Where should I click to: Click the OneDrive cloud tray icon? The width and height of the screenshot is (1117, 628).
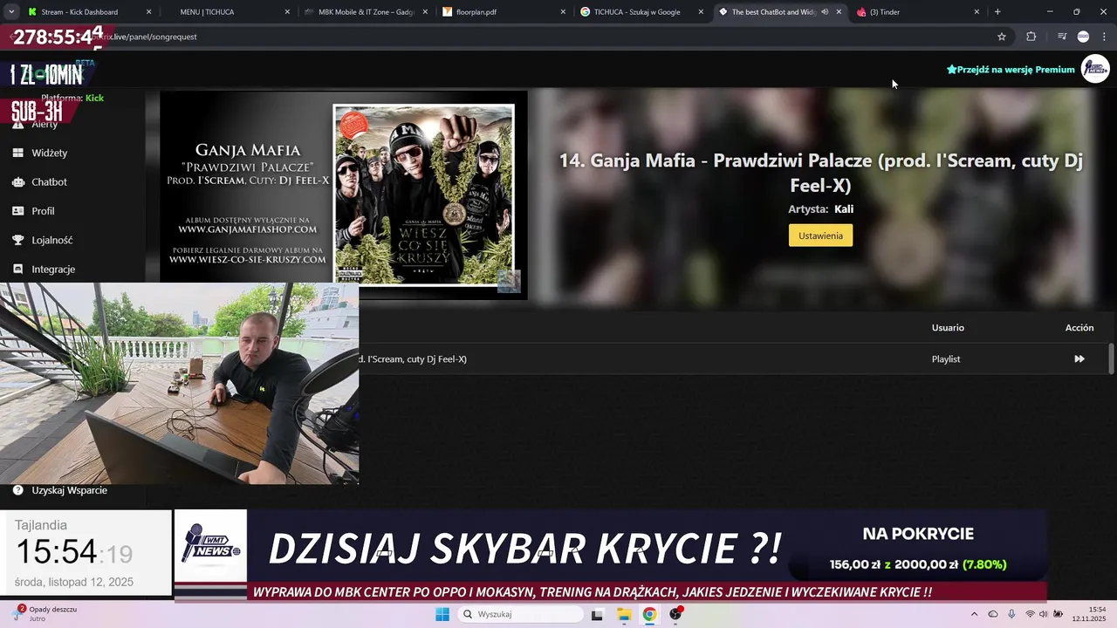point(993,614)
